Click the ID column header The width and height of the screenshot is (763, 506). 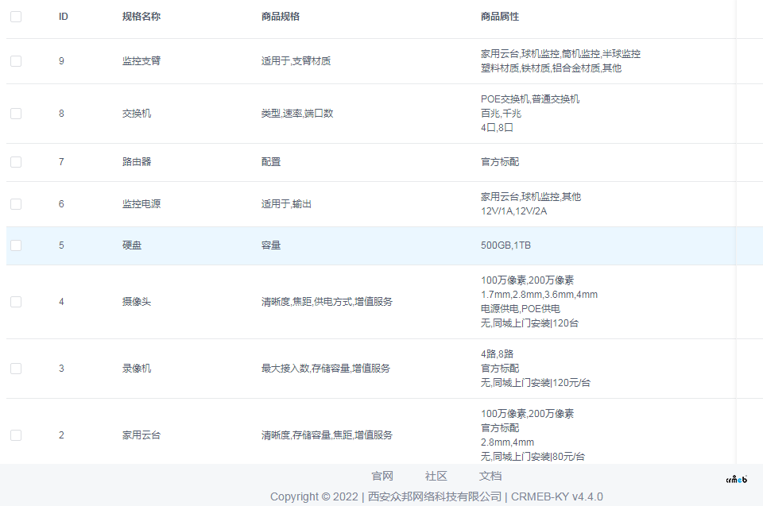[x=64, y=17]
